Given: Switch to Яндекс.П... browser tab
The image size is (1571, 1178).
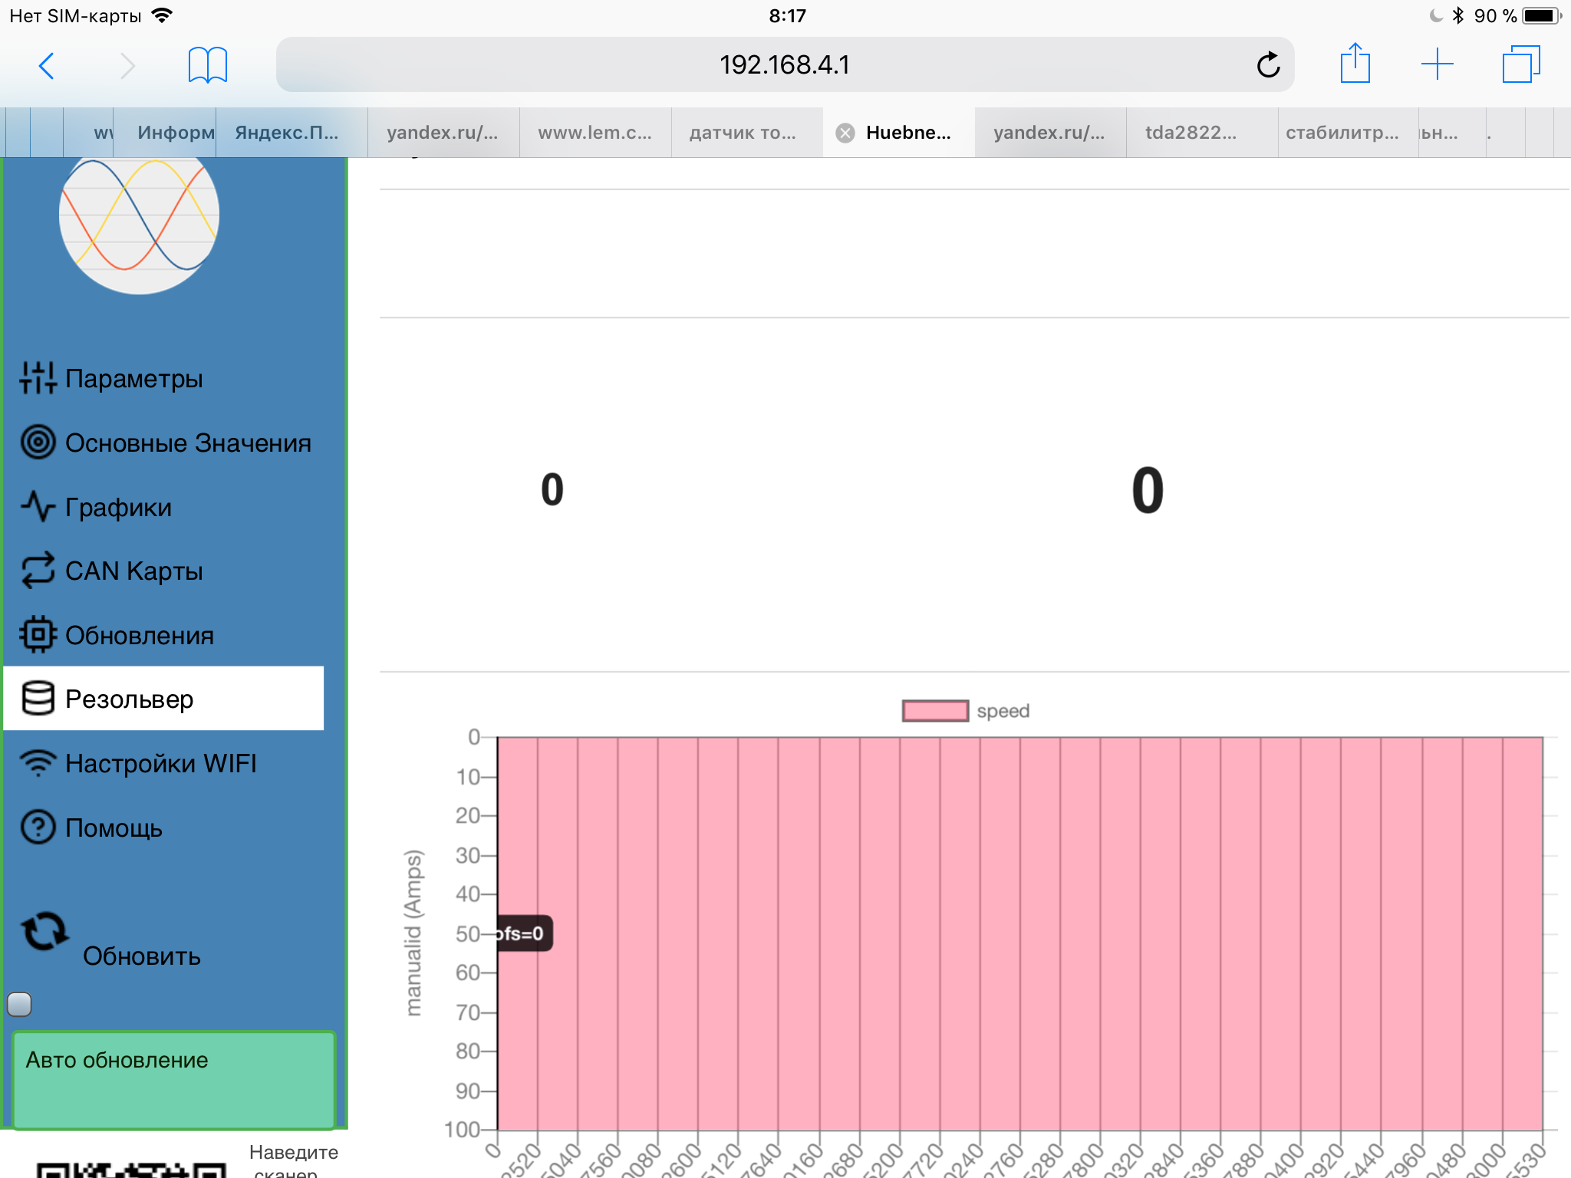Looking at the screenshot, I should click(x=287, y=133).
